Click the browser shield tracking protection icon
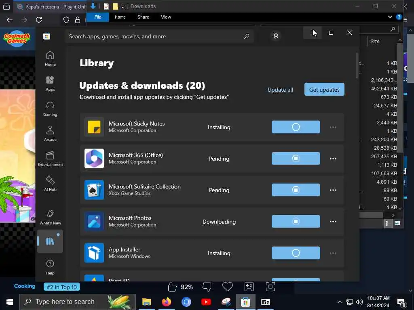The height and width of the screenshot is (310, 414). 66,20
